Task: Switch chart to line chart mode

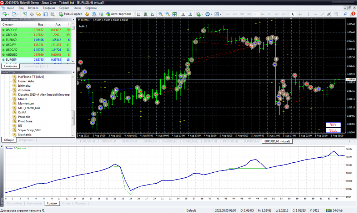Action: (152, 14)
